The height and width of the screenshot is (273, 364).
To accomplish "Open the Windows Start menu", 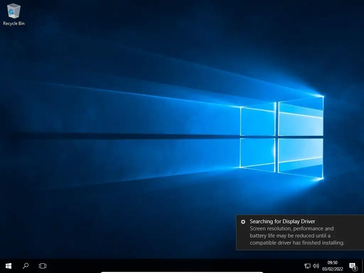I will 9,266.
